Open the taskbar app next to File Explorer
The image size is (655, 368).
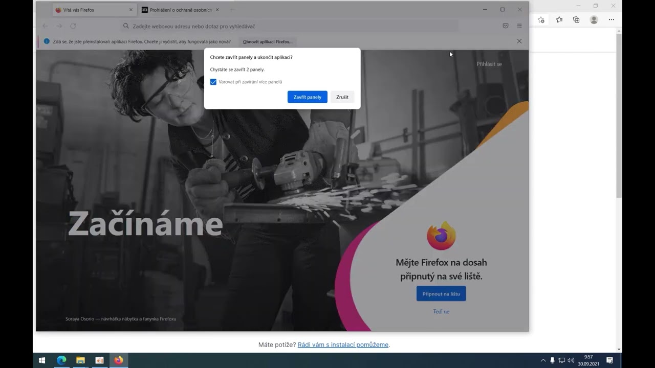(x=99, y=360)
